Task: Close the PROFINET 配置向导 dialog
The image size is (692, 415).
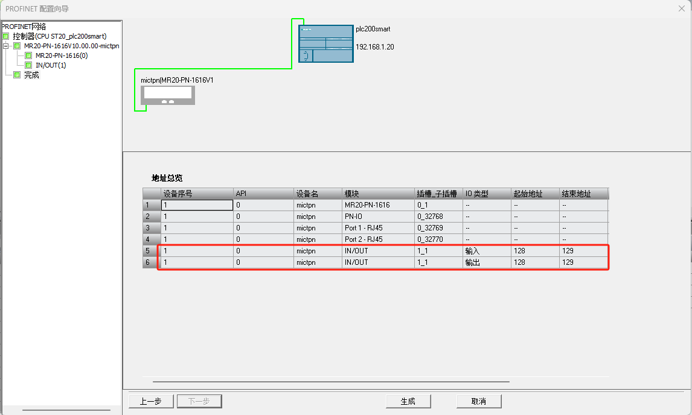Action: click(681, 8)
